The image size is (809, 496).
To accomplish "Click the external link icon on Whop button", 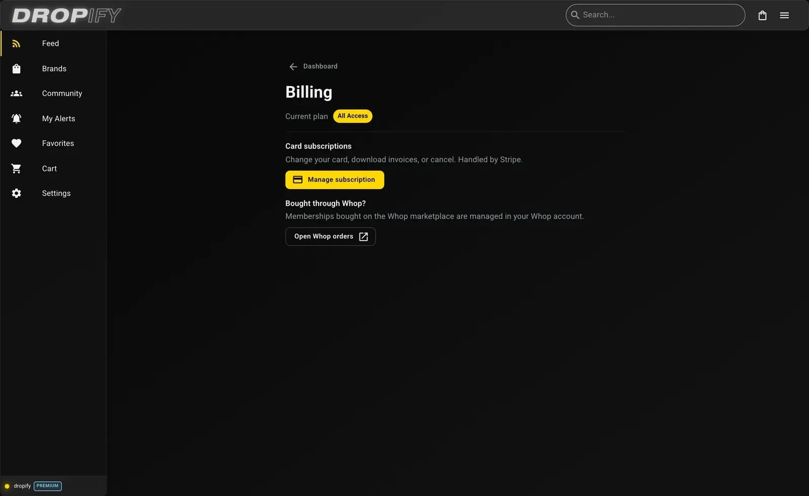I will [x=364, y=236].
